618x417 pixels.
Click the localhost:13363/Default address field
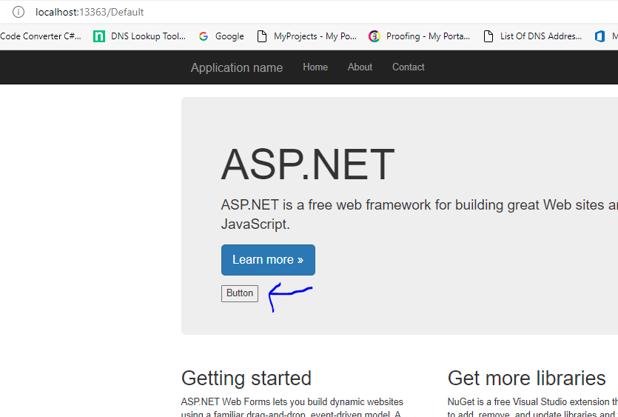90,12
